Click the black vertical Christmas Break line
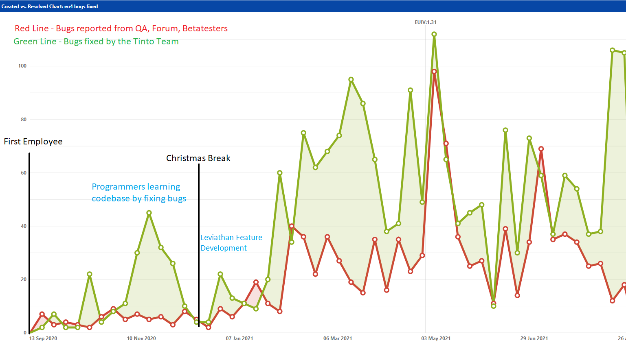Image resolution: width=626 pixels, height=347 pixels. point(199,244)
